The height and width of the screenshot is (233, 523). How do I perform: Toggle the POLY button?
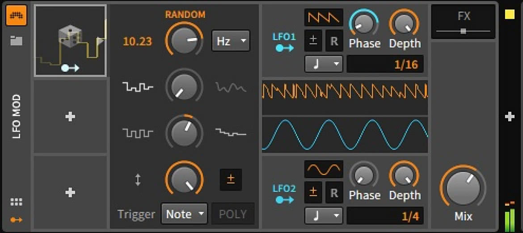[233, 214]
